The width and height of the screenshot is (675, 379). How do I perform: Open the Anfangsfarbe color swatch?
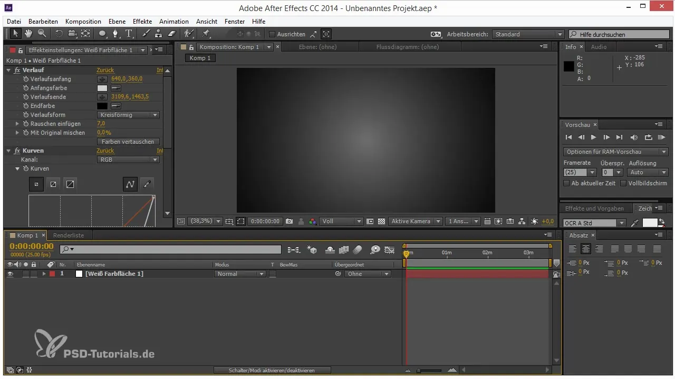click(102, 88)
